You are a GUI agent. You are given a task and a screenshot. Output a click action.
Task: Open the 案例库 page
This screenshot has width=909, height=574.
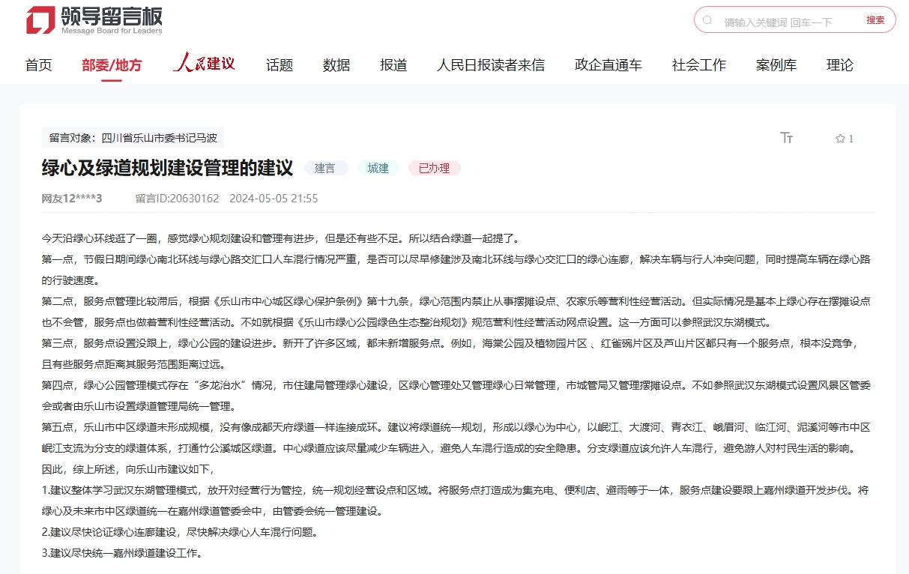tap(776, 65)
